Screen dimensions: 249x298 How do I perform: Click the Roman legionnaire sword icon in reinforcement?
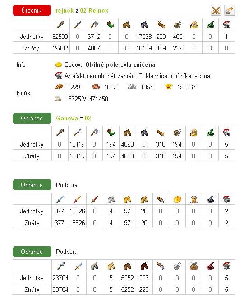pyautogui.click(x=60, y=199)
